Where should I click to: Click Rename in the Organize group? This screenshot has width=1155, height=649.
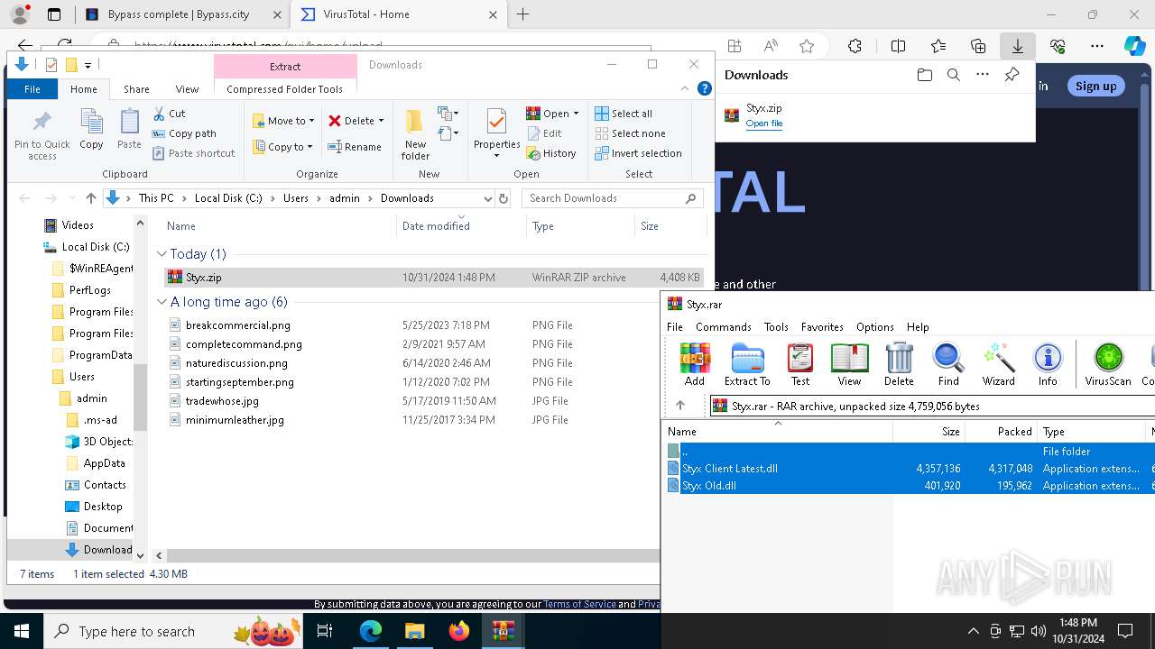355,147
